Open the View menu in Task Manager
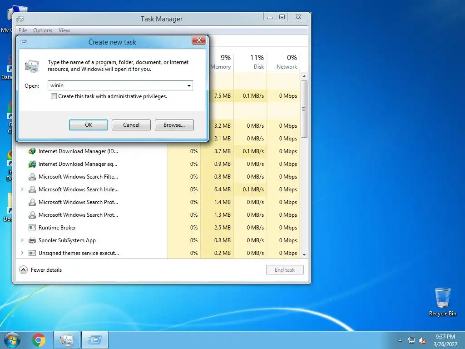Image resolution: width=465 pixels, height=349 pixels. [x=64, y=30]
